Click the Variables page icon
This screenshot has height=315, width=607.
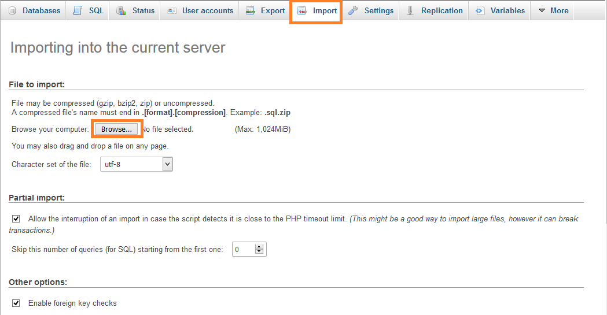[x=480, y=11]
